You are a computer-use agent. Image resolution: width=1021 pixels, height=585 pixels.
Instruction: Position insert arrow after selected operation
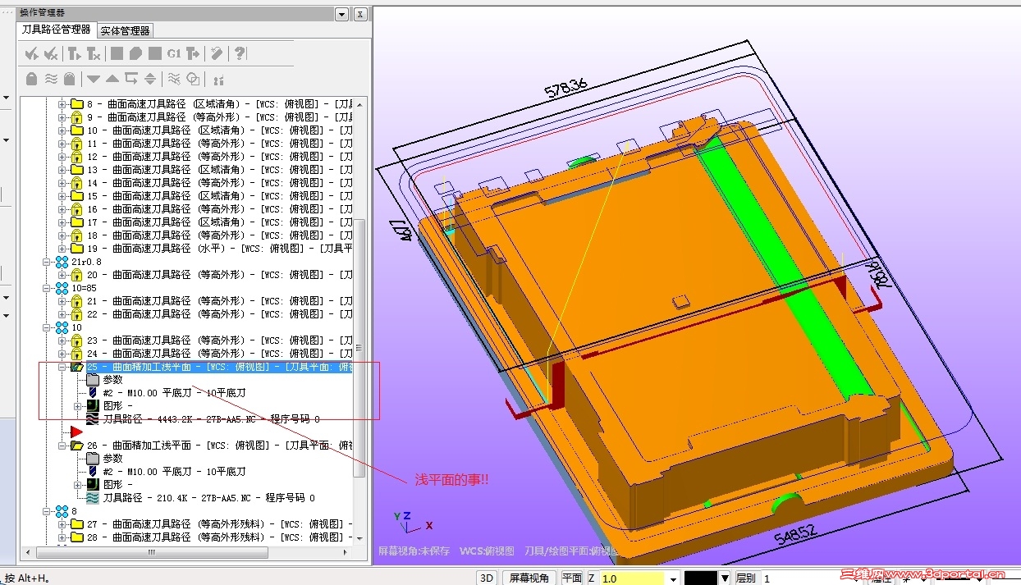click(x=131, y=79)
